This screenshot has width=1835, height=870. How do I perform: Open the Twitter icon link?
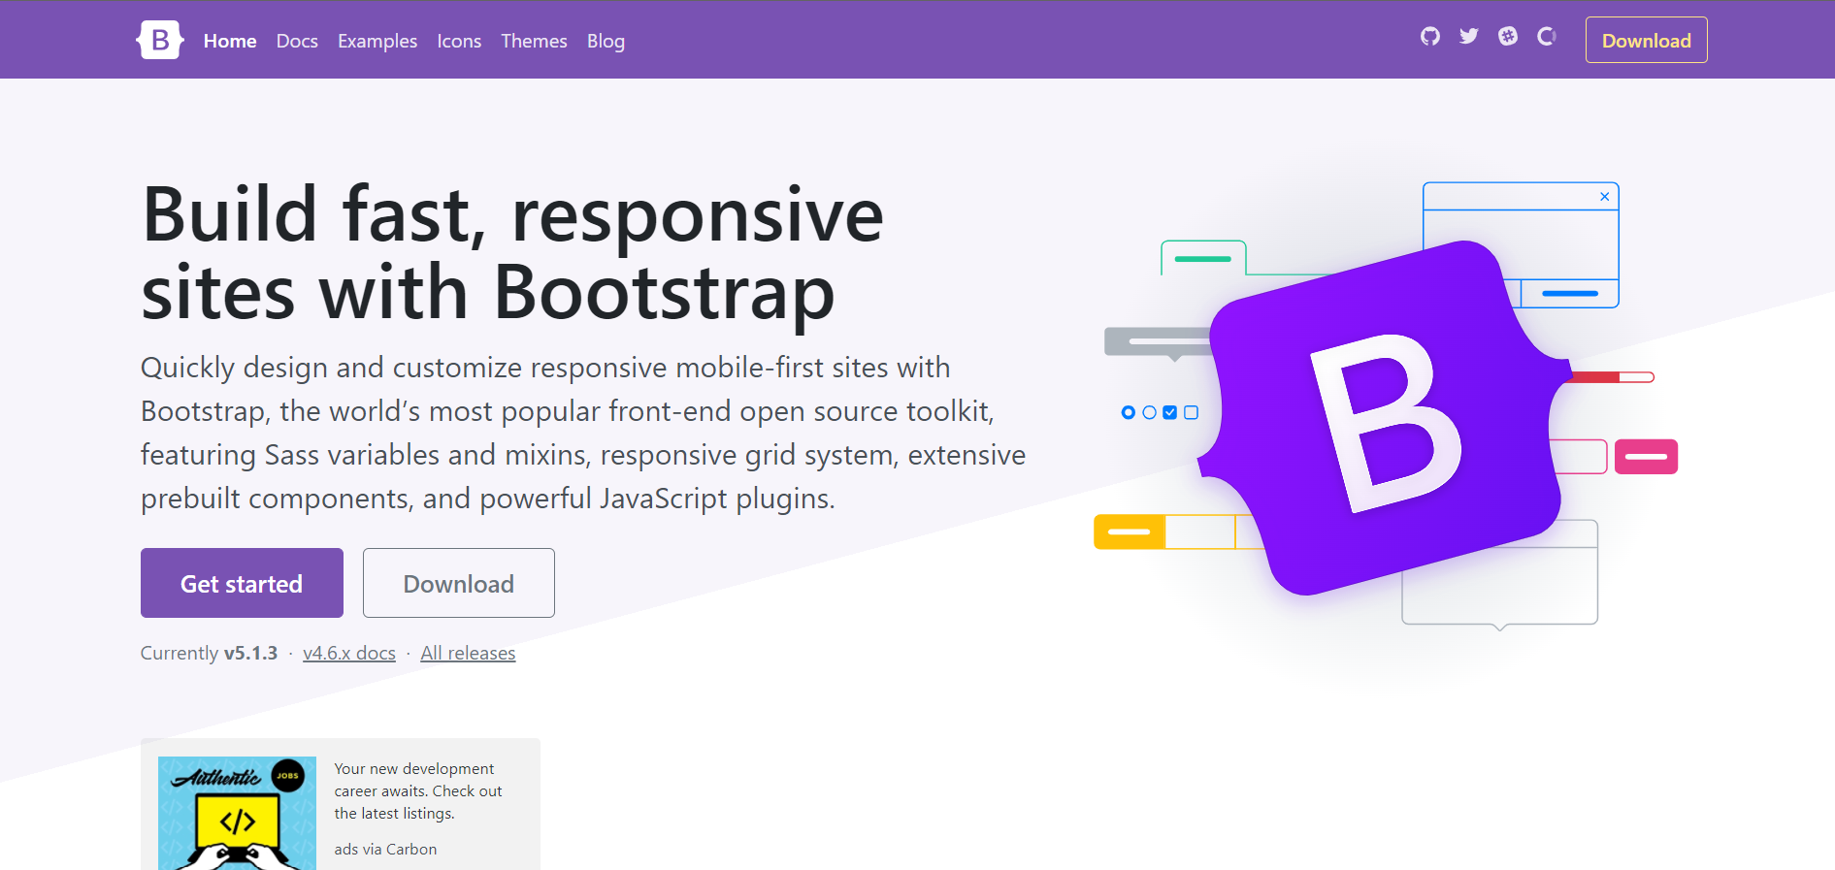tap(1469, 36)
